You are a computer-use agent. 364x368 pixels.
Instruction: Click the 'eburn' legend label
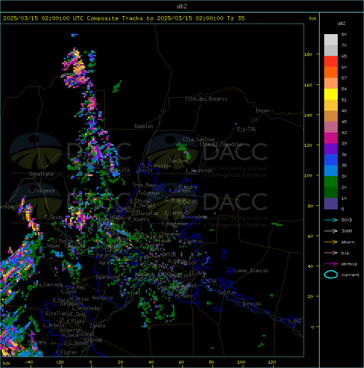348,242
